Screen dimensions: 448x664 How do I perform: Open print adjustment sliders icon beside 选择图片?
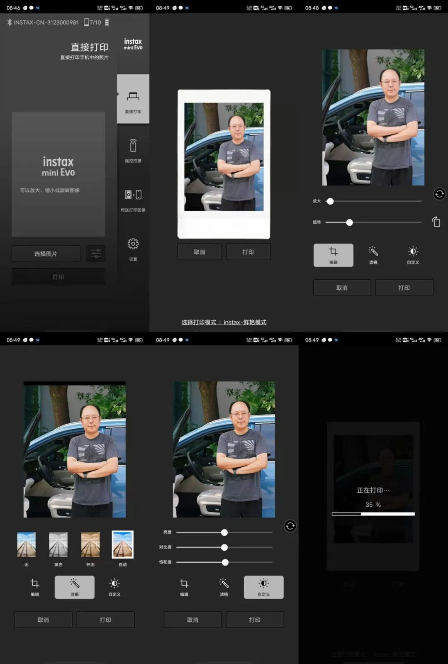click(96, 253)
